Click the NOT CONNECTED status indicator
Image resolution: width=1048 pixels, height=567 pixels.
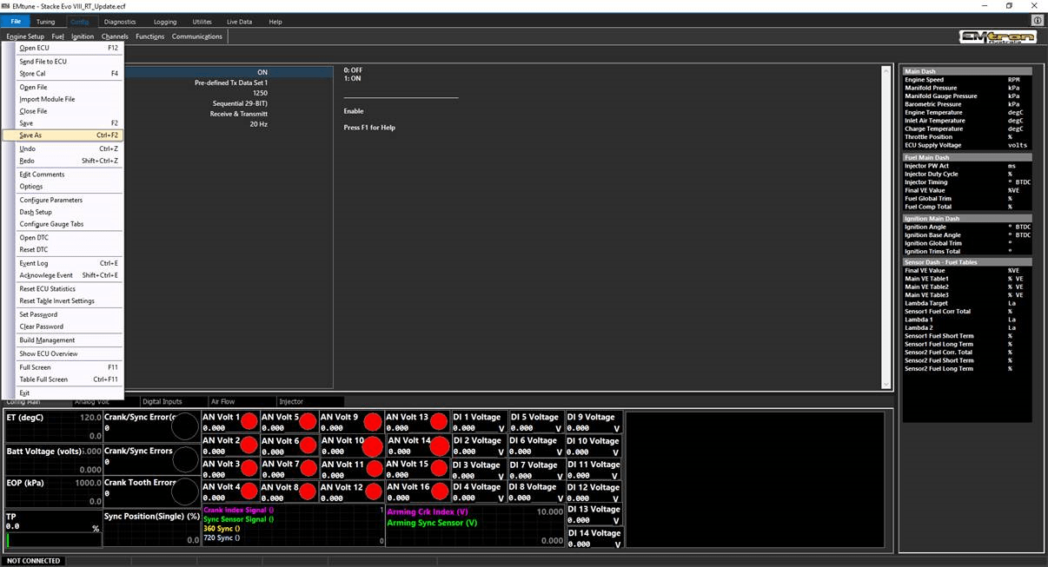pos(33,561)
